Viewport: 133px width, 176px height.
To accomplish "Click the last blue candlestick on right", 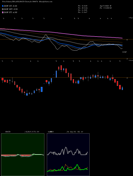I will click(x=122, y=89).
